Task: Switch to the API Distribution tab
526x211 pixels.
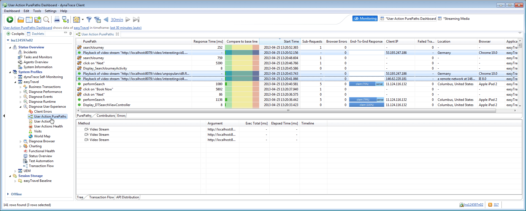Action: point(128,197)
